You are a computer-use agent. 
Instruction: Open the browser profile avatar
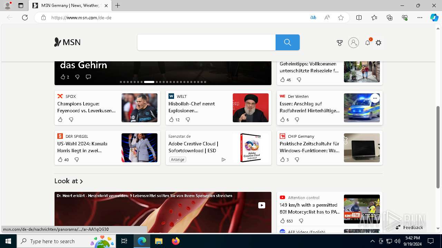pyautogui.click(x=8, y=6)
